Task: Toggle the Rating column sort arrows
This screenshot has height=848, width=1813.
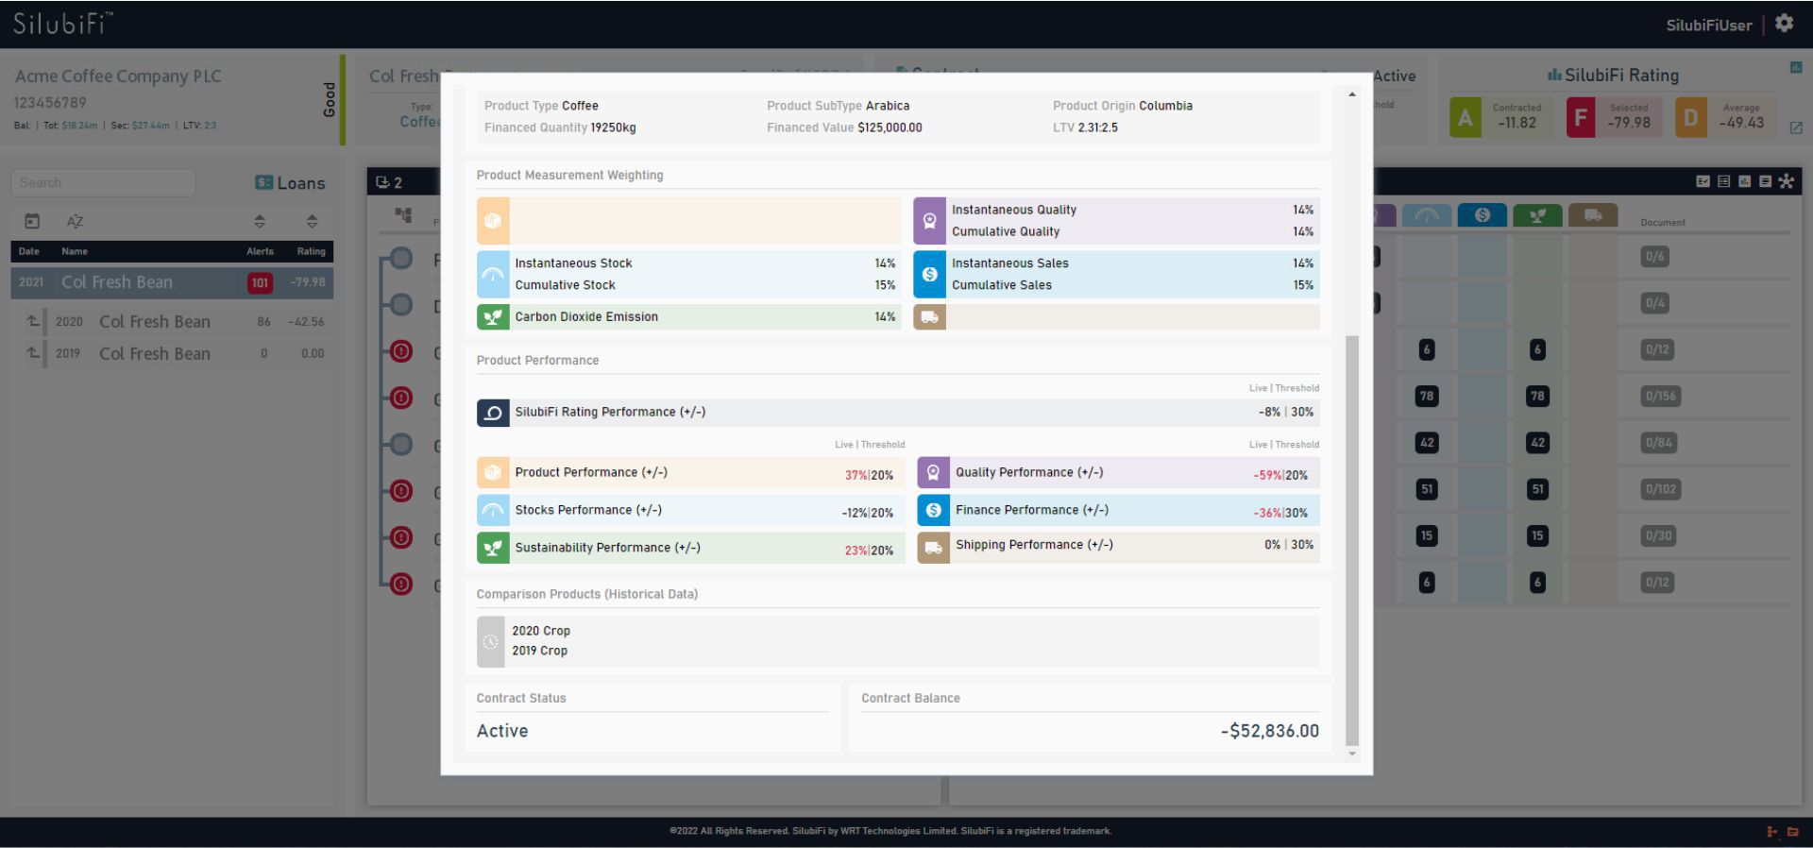Action: (x=312, y=221)
